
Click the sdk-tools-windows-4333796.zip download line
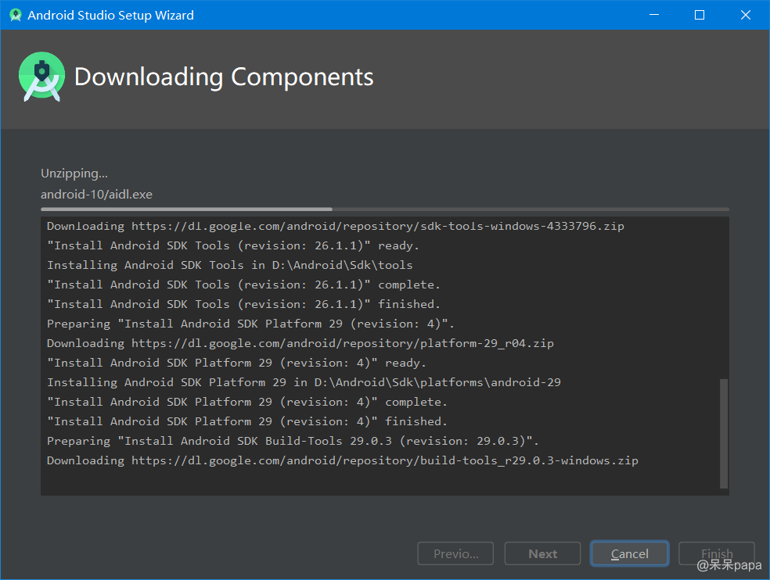tap(336, 226)
